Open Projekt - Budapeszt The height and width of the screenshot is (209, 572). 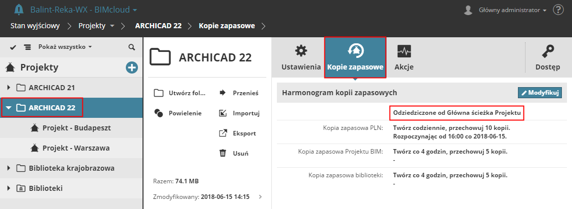77,128
